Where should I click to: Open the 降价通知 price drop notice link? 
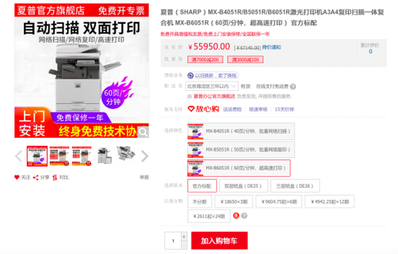point(271,47)
